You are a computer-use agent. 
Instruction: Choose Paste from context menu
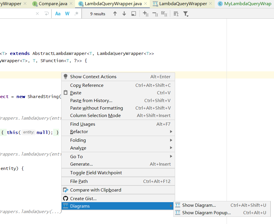pyautogui.click(x=118, y=93)
